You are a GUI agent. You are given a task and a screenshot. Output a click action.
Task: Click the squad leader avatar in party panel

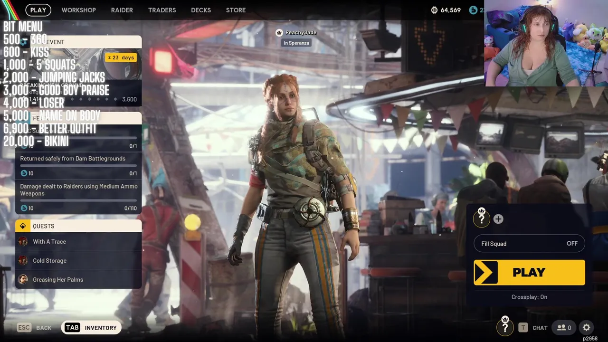[x=481, y=218]
